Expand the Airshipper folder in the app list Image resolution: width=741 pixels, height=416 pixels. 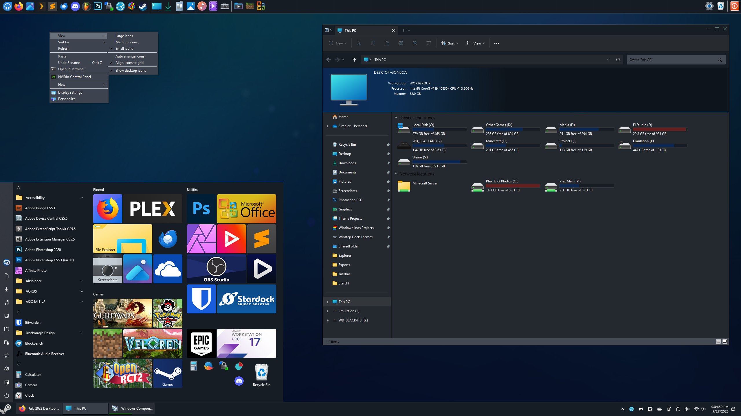pos(82,281)
